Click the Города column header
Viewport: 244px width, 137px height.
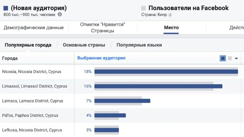pos(10,58)
